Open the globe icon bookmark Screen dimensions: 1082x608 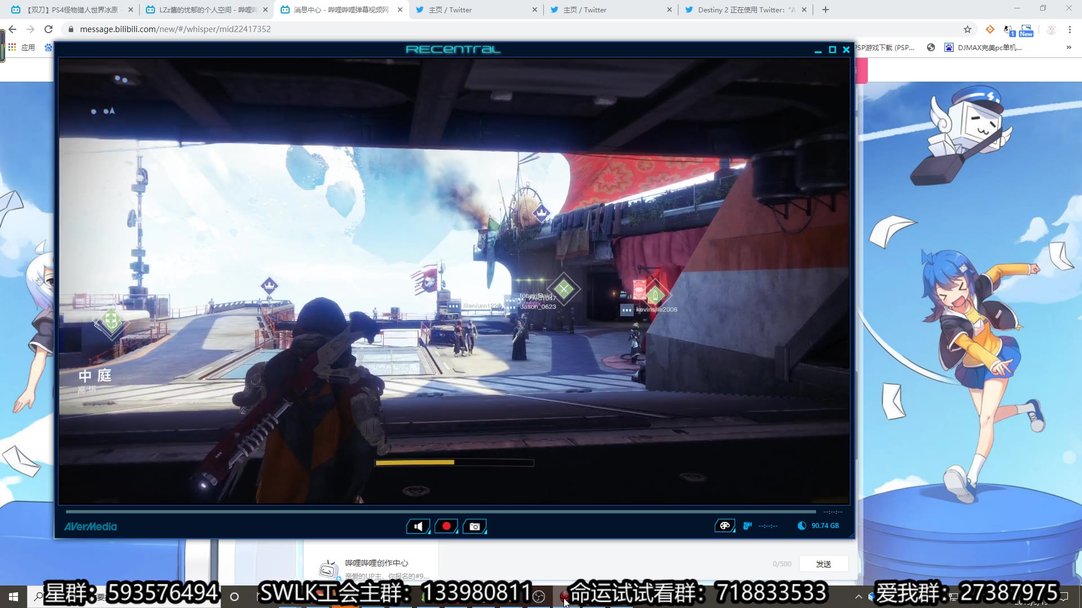pyautogui.click(x=931, y=47)
